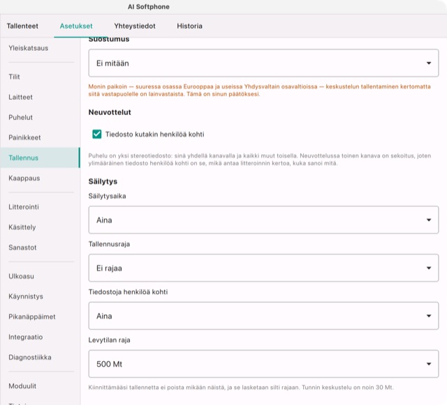The height and width of the screenshot is (405, 447).
Task: Select Moduulit in the sidebar
Action: click(40, 386)
